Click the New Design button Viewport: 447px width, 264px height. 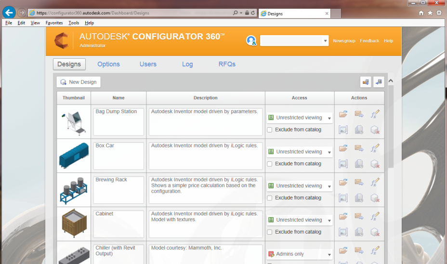[79, 82]
